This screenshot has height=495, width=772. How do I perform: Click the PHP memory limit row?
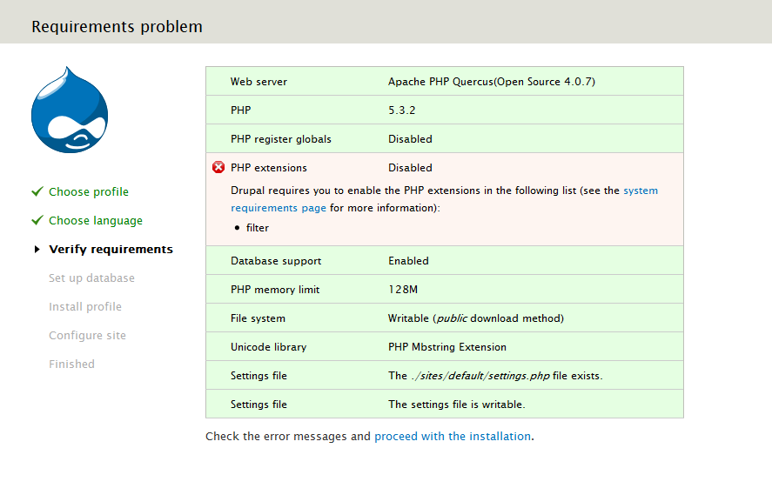444,290
